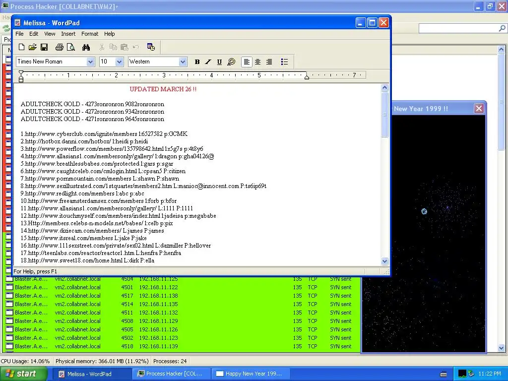Open WordPad Insert menu
Screen dimensions: 508x381
[x=68, y=34]
